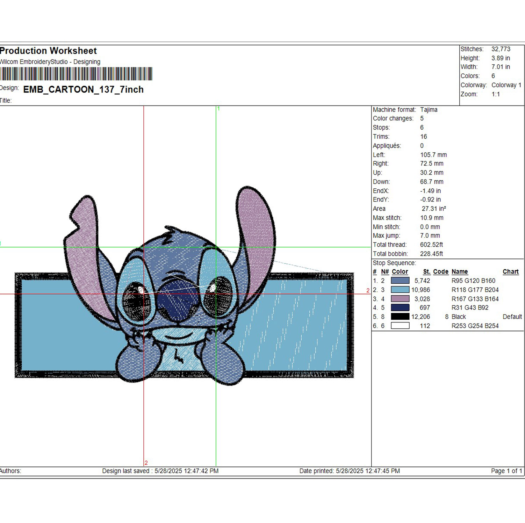Click the R31 G43 B92 navy swatch
This screenshot has width=525, height=523.
400,307
